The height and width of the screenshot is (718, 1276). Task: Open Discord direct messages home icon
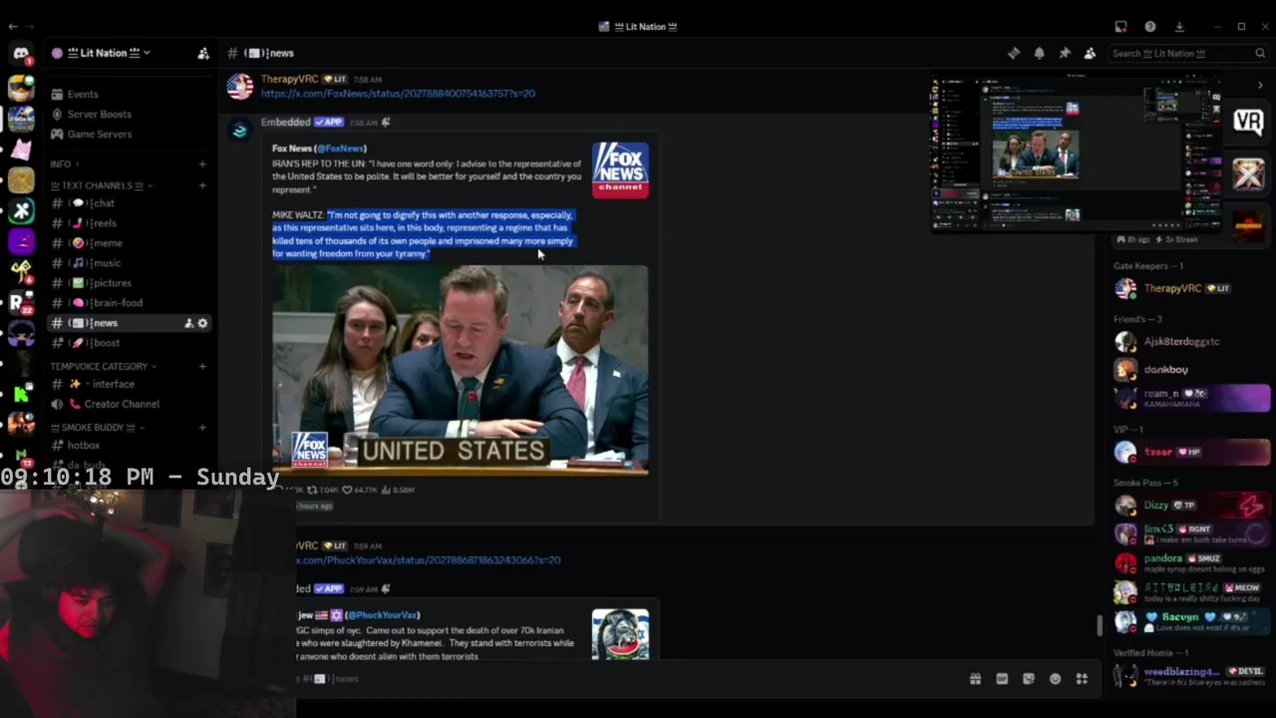click(x=21, y=54)
